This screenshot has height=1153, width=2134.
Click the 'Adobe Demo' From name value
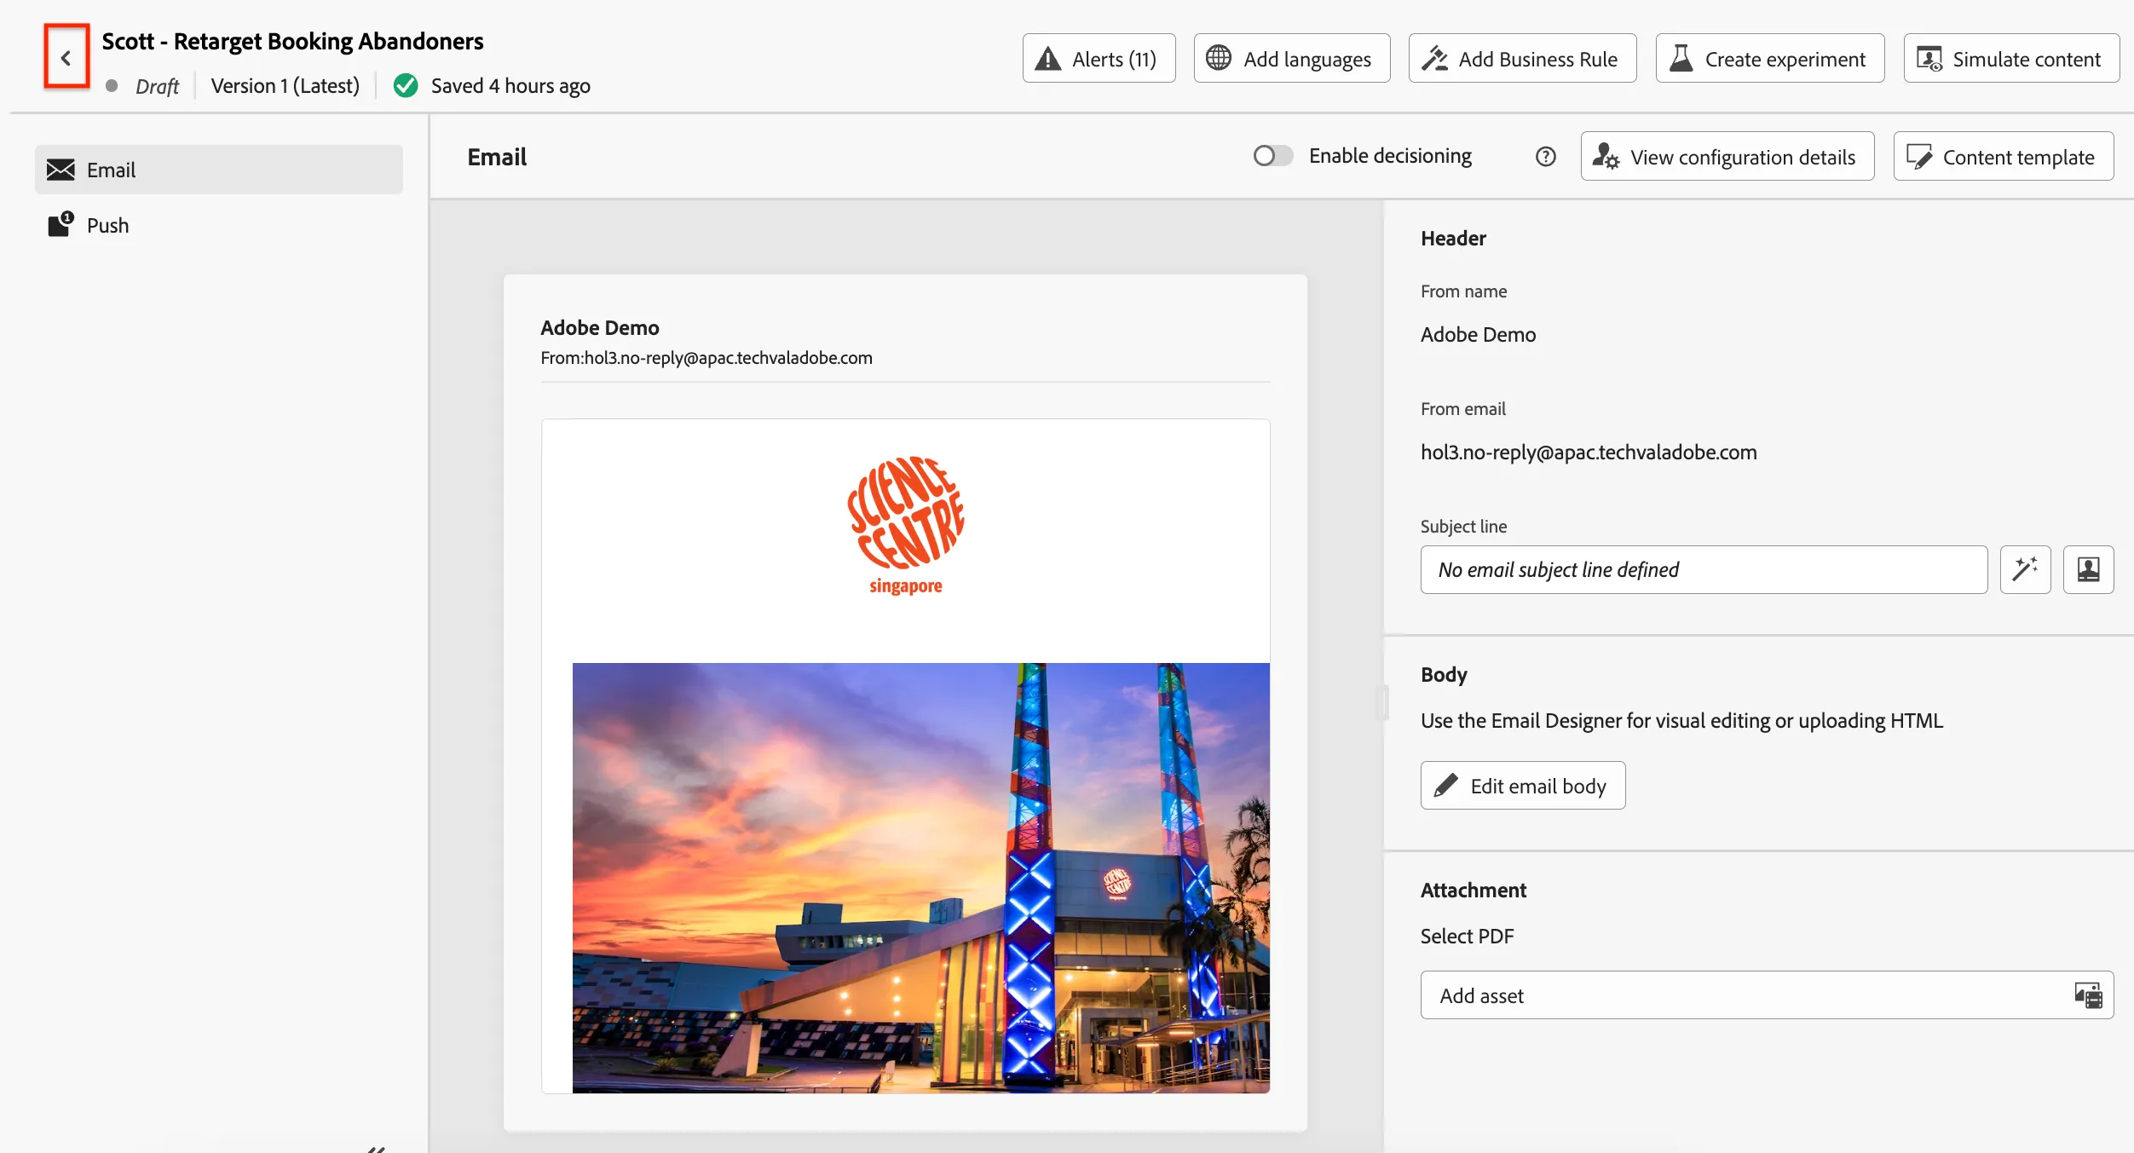tap(1478, 334)
